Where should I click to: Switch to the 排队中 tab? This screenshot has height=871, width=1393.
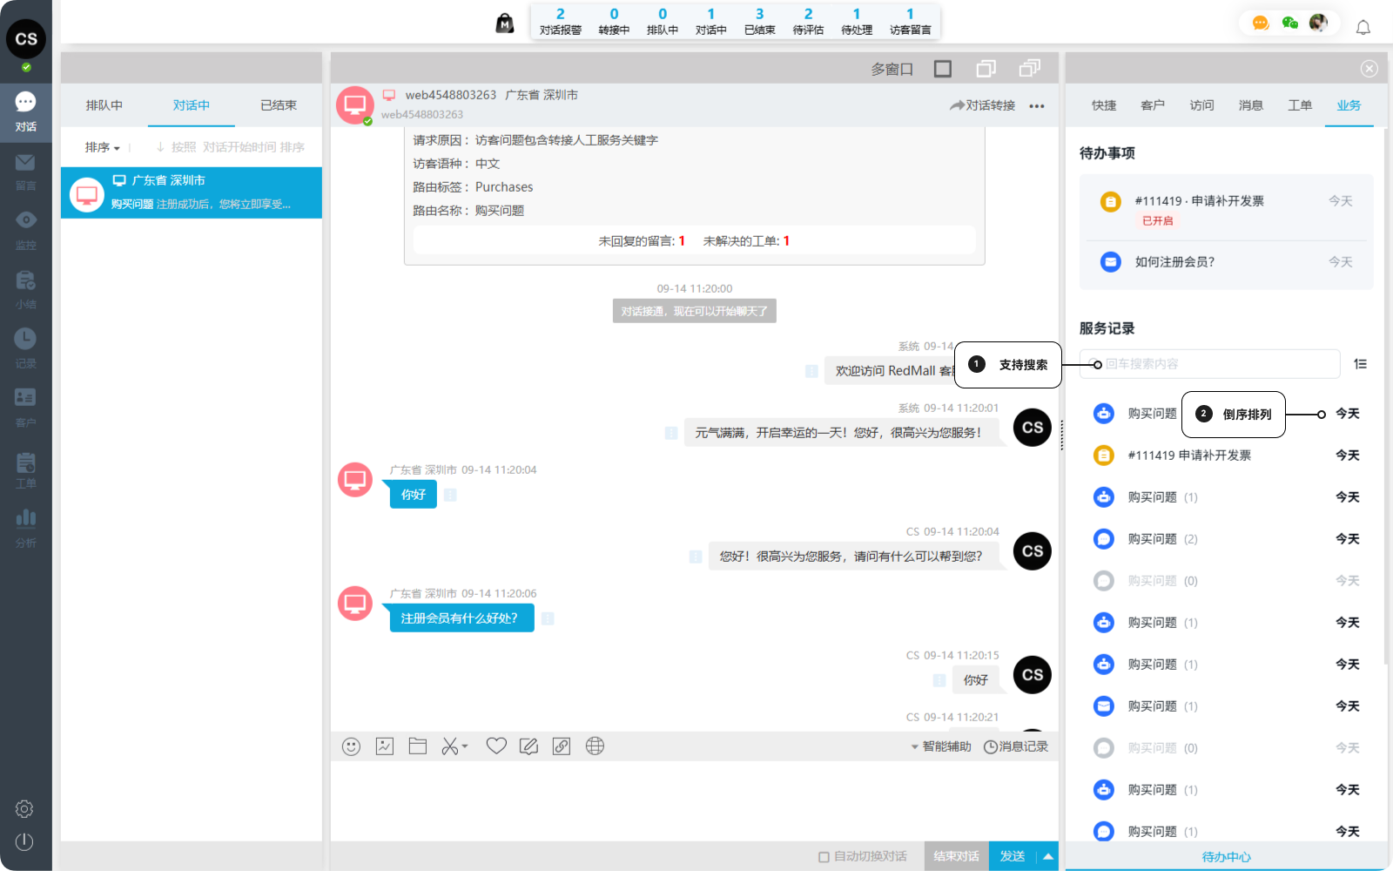(104, 105)
